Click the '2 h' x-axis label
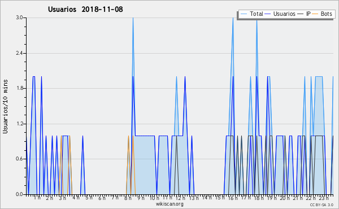339x209 pixels. click(x=49, y=198)
